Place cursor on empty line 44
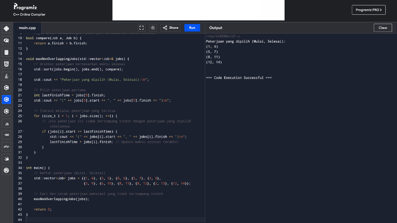Viewport: 397px width, 223px height. [115, 220]
